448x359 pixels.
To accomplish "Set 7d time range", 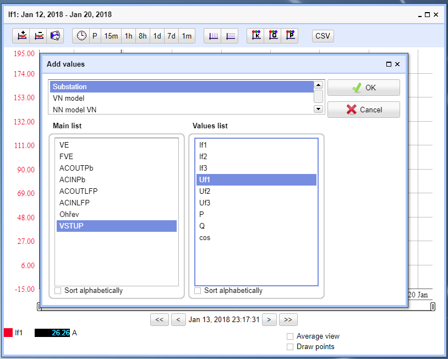I will [x=171, y=36].
